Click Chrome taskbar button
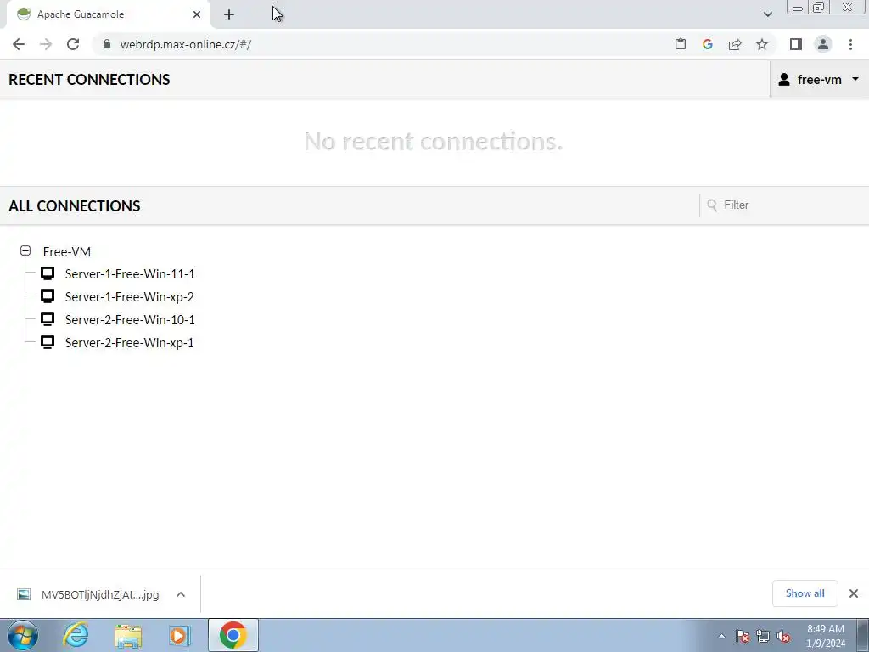869x652 pixels. click(x=233, y=635)
